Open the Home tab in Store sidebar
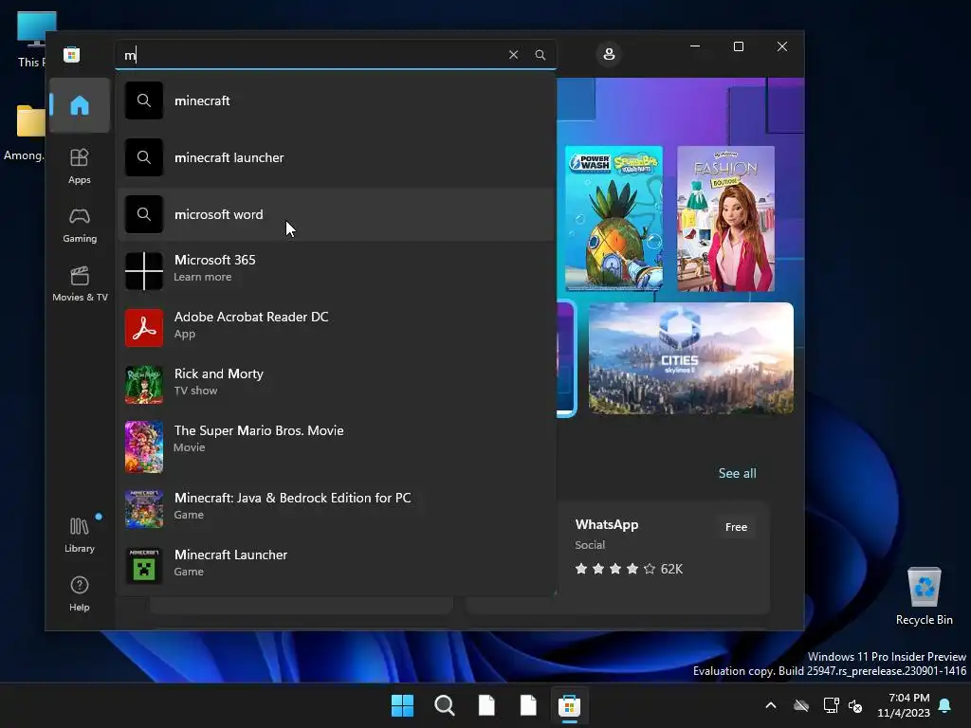The height and width of the screenshot is (728, 971). 80,105
